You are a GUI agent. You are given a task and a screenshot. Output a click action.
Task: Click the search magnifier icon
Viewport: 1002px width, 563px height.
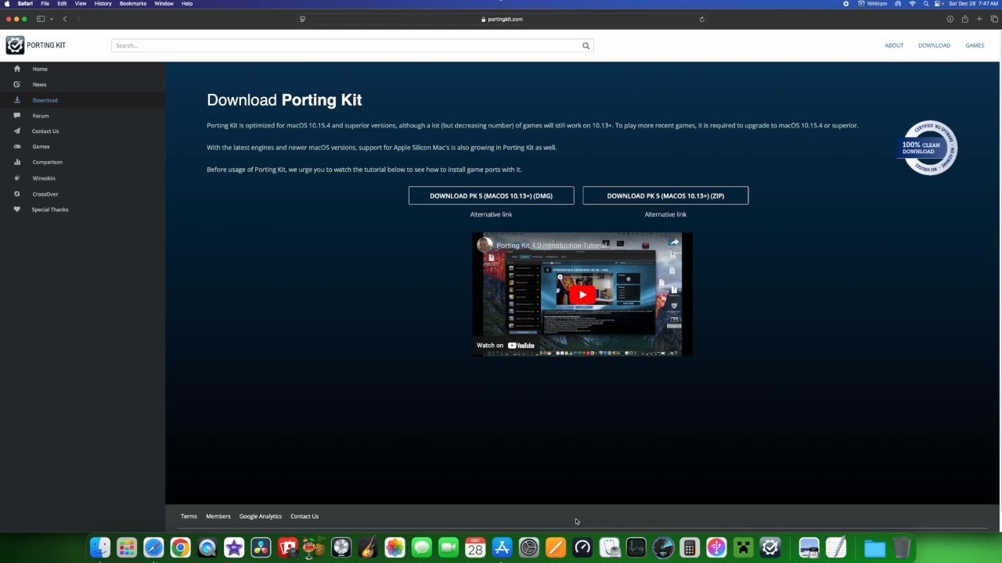point(586,45)
